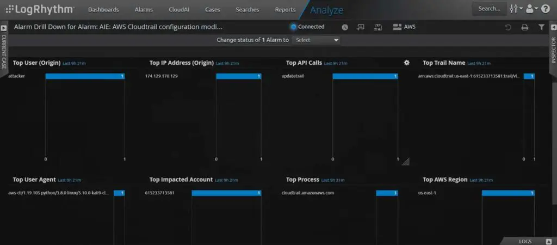
Task: Open the Dashboards tab
Action: (103, 10)
